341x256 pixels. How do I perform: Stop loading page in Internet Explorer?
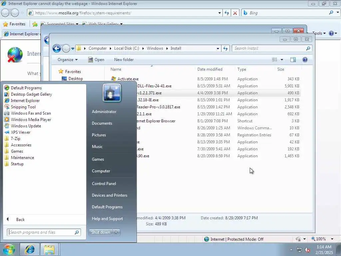tap(235, 13)
